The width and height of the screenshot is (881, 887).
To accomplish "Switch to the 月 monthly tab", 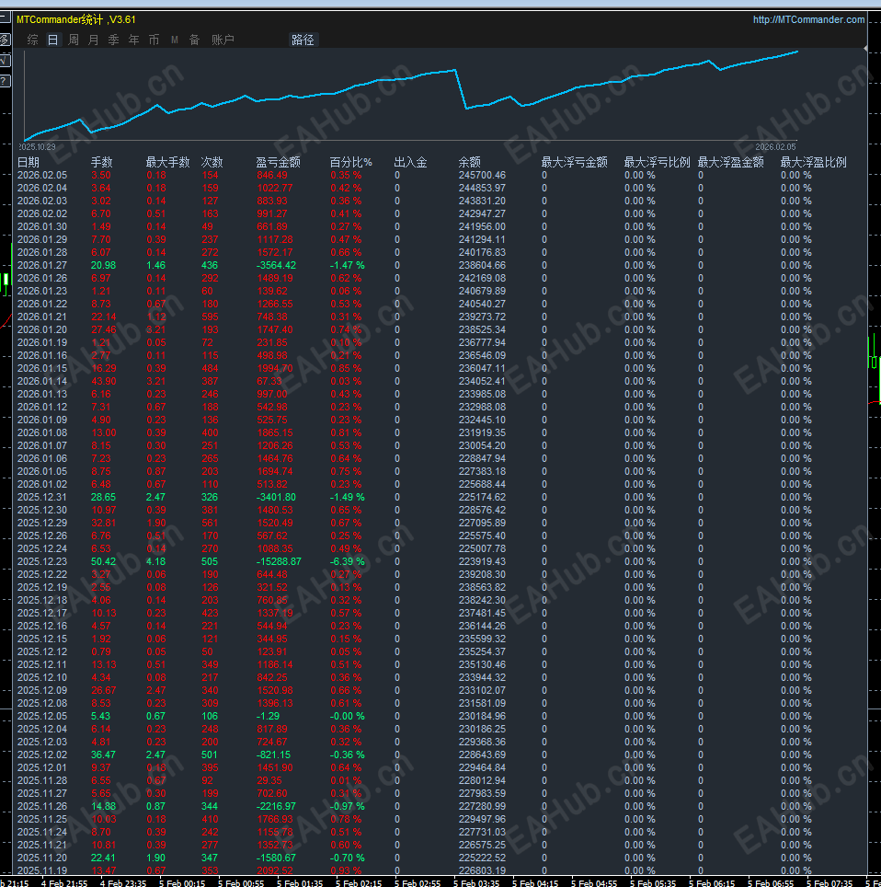I will (93, 40).
